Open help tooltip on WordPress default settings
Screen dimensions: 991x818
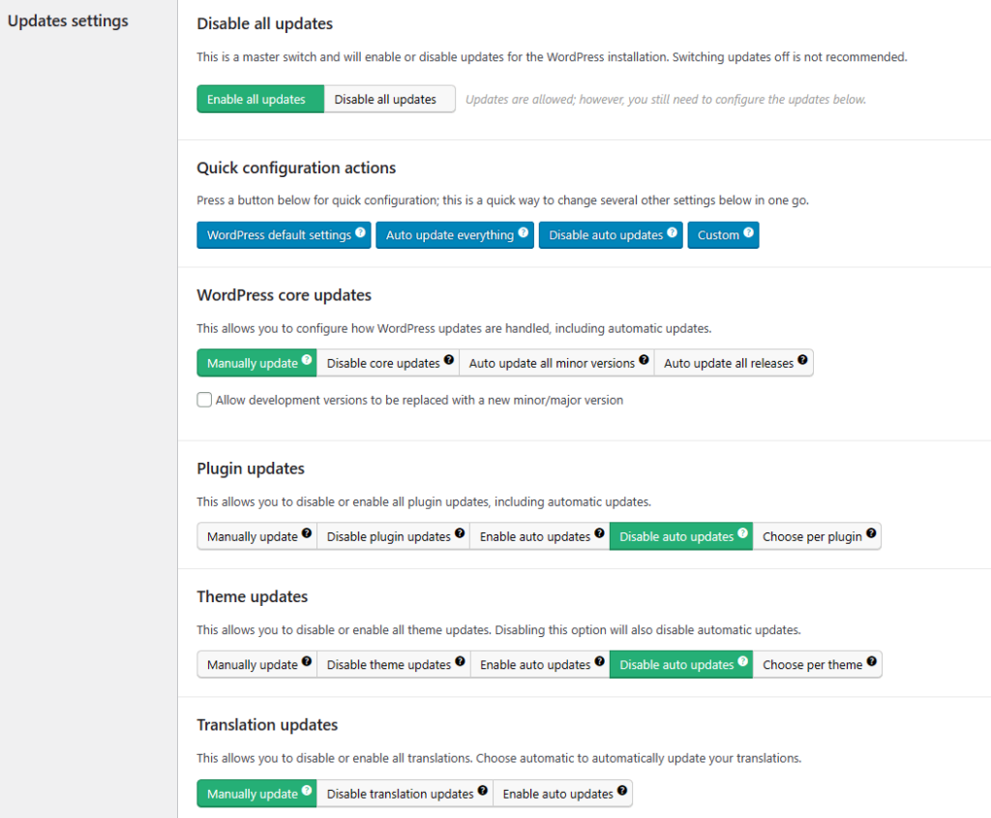click(x=360, y=232)
